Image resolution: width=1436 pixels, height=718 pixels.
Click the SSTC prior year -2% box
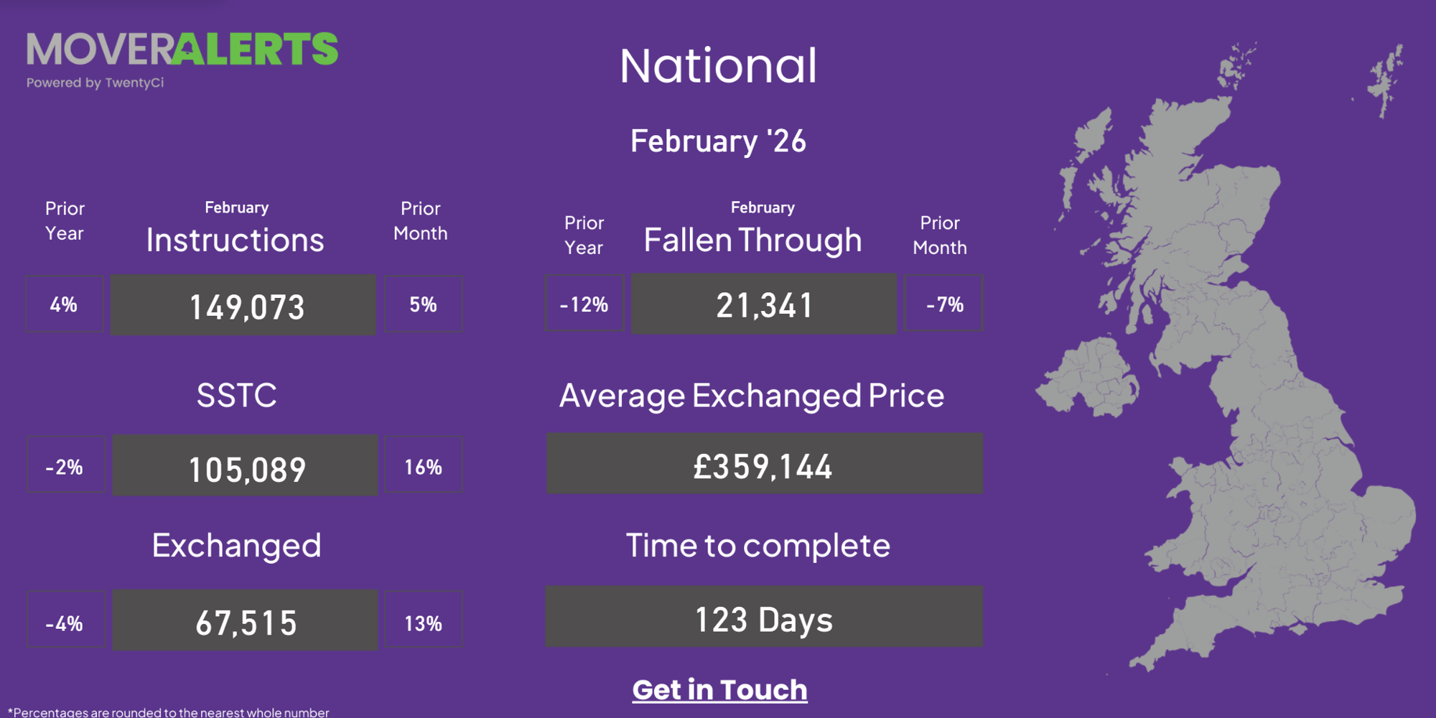pyautogui.click(x=65, y=466)
